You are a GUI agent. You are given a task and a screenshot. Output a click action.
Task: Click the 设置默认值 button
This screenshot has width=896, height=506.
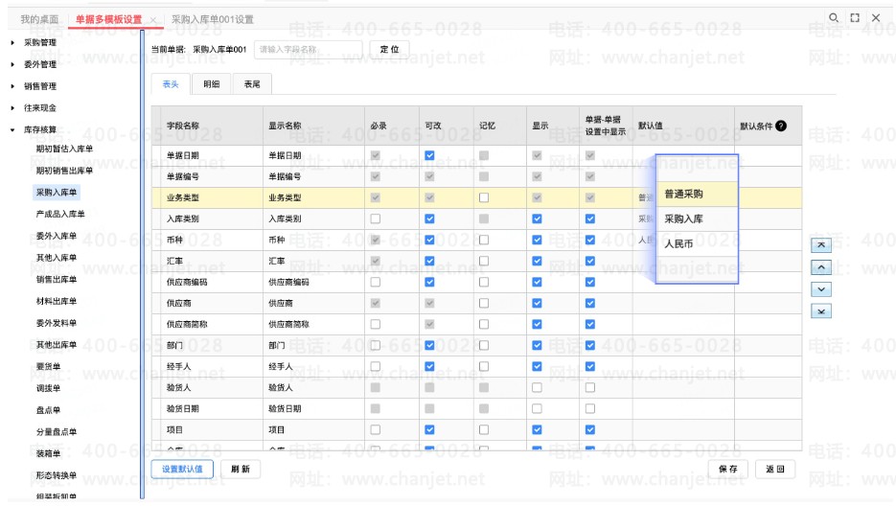[182, 469]
